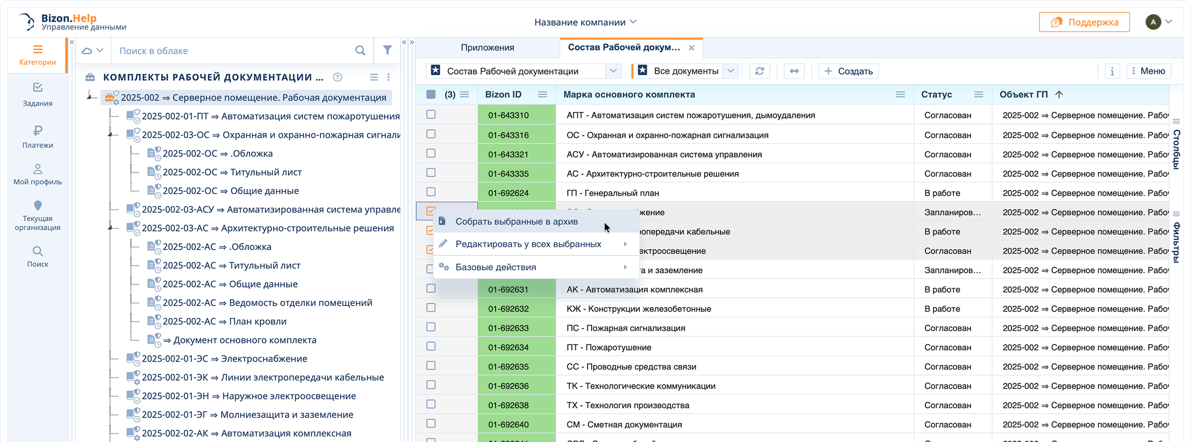Click the Создать button
This screenshot has width=1191, height=442.
[x=848, y=71]
